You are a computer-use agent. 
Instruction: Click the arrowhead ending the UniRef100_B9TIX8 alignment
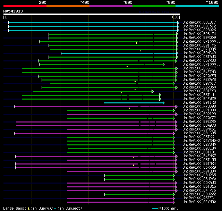164,103
